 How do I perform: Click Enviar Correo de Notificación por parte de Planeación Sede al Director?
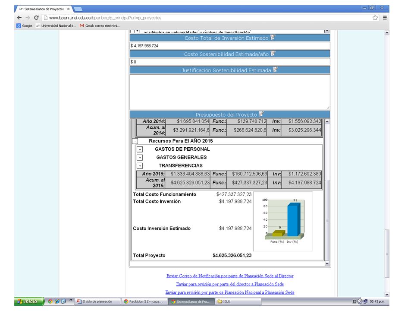click(230, 276)
